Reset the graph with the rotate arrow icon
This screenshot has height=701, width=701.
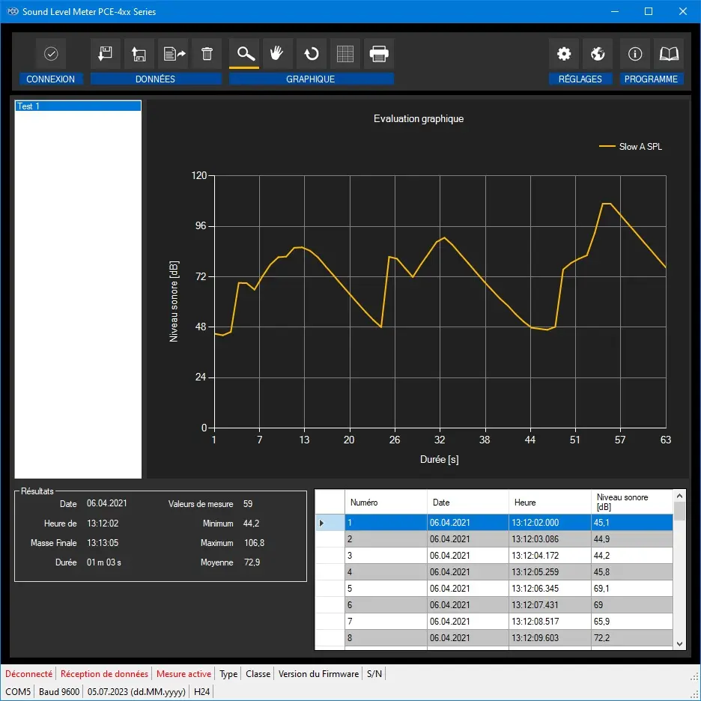click(x=312, y=54)
